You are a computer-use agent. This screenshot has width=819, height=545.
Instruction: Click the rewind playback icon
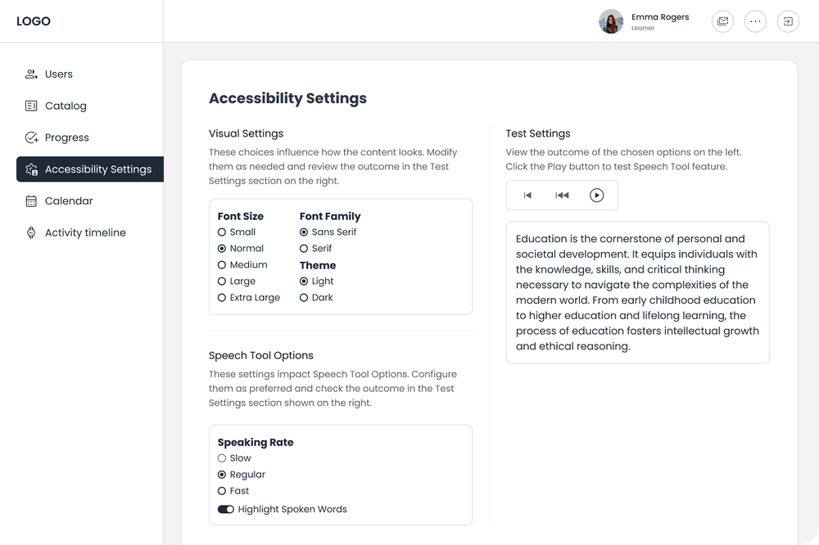click(562, 196)
